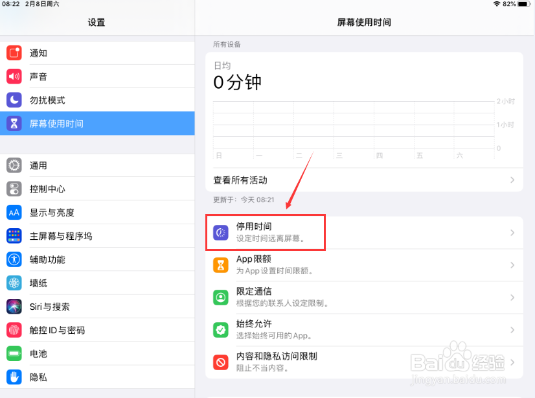
Task: Tap 选择始终可用的App description text
Action: (x=274, y=336)
